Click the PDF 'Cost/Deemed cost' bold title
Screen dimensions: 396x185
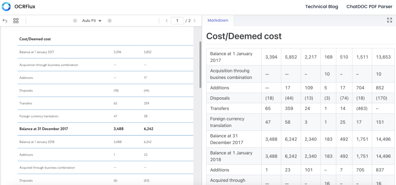point(35,39)
